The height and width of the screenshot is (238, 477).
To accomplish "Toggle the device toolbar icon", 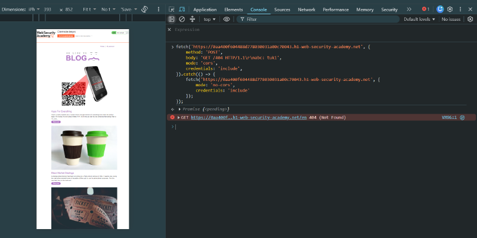I will [x=182, y=10].
